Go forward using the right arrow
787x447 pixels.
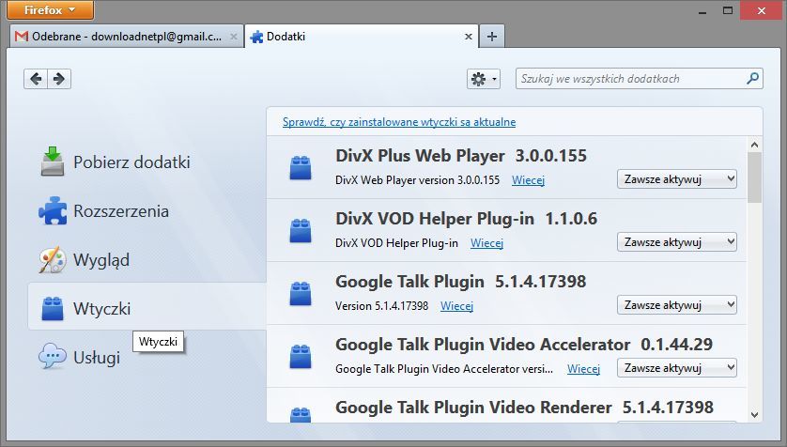pos(59,79)
